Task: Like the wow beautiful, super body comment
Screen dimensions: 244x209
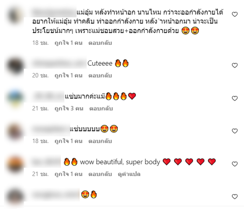Action: click(x=235, y=164)
